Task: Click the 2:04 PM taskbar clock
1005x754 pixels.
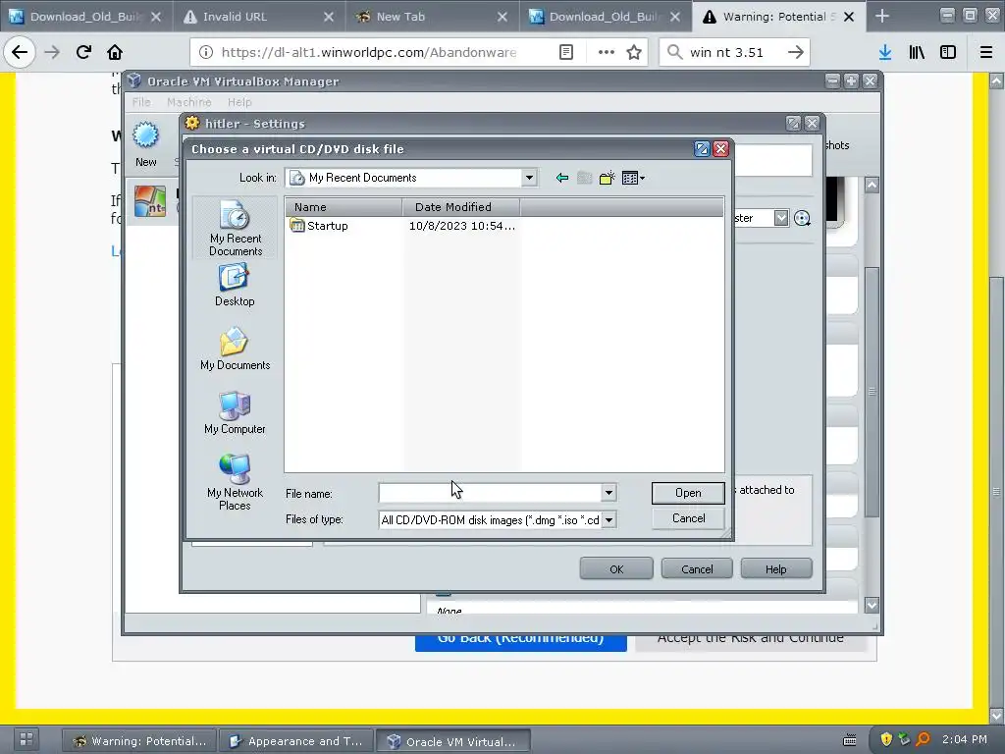Action: click(x=964, y=739)
